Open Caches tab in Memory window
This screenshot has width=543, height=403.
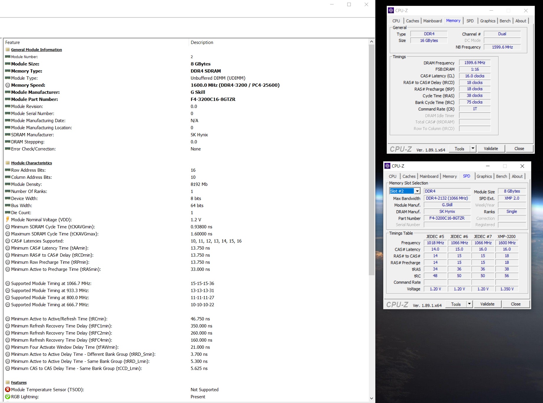click(x=412, y=21)
